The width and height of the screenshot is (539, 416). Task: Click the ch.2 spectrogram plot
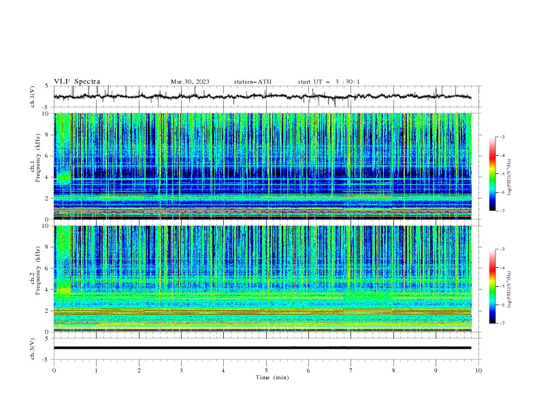pos(263,279)
